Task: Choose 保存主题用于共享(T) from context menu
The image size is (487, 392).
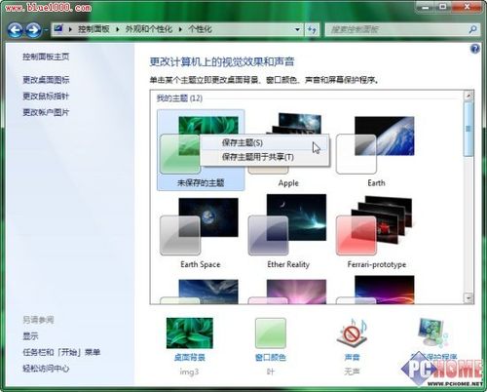Action: point(265,157)
